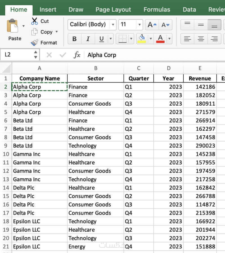225x253 pixels.
Task: Click the Name Box showing L2
Action: point(17,55)
